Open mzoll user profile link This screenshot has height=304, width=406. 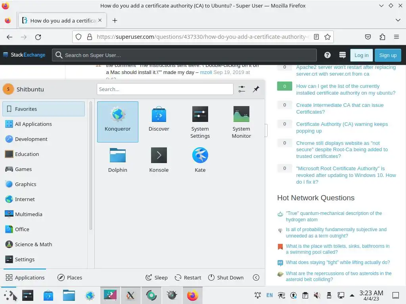tap(206, 72)
